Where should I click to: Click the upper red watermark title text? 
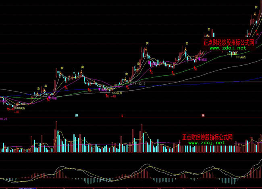pos(228,42)
